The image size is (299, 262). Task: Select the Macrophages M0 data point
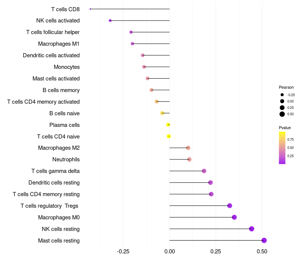[234, 217]
